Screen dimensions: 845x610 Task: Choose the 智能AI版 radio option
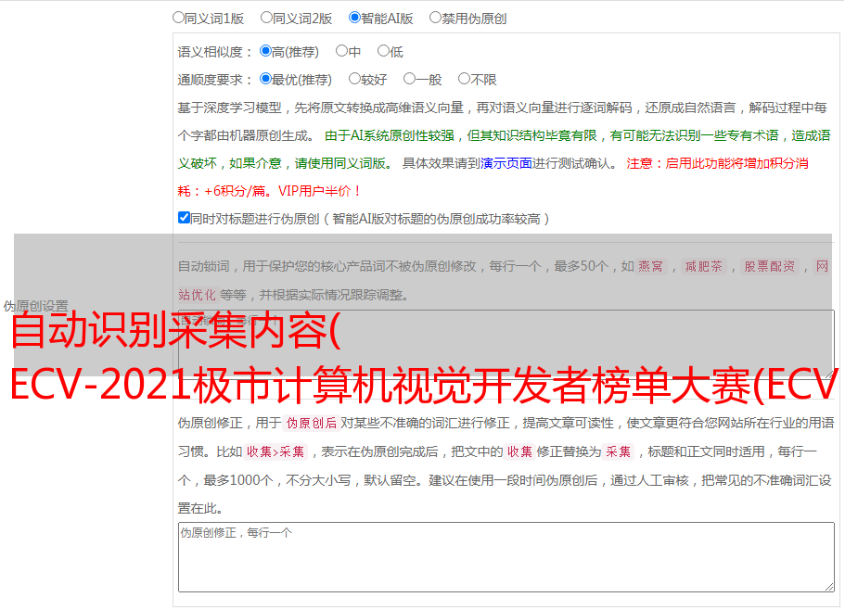354,18
